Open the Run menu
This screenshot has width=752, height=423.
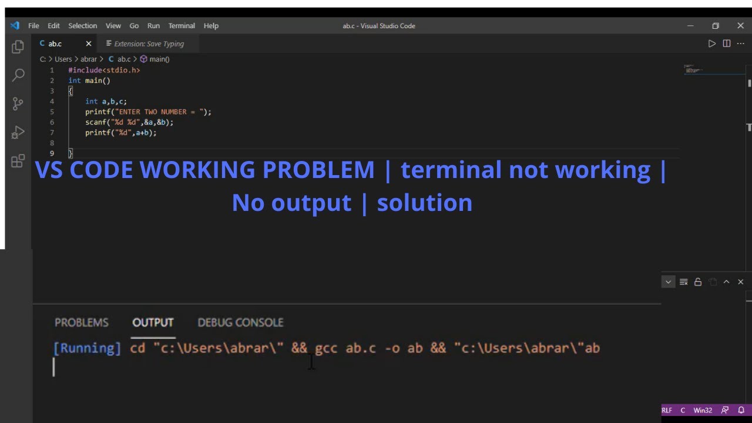tap(153, 26)
